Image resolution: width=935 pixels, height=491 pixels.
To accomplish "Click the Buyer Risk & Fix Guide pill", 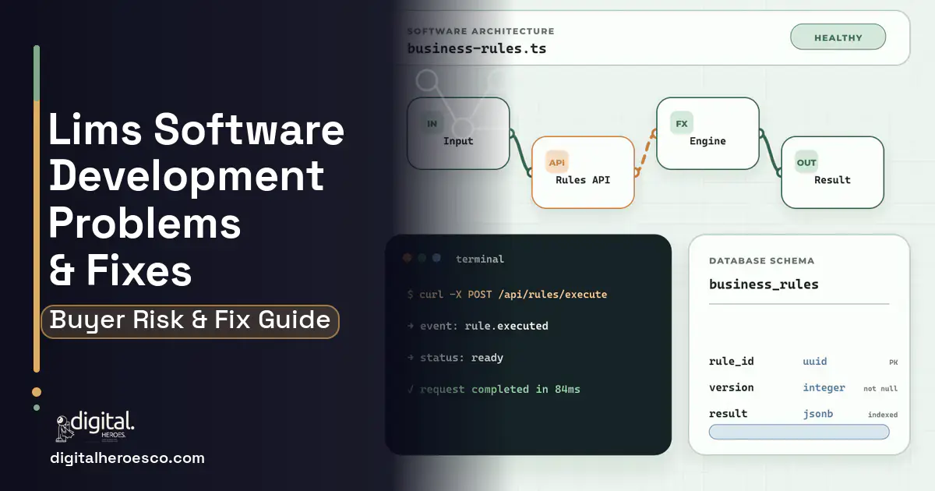I will (x=190, y=321).
